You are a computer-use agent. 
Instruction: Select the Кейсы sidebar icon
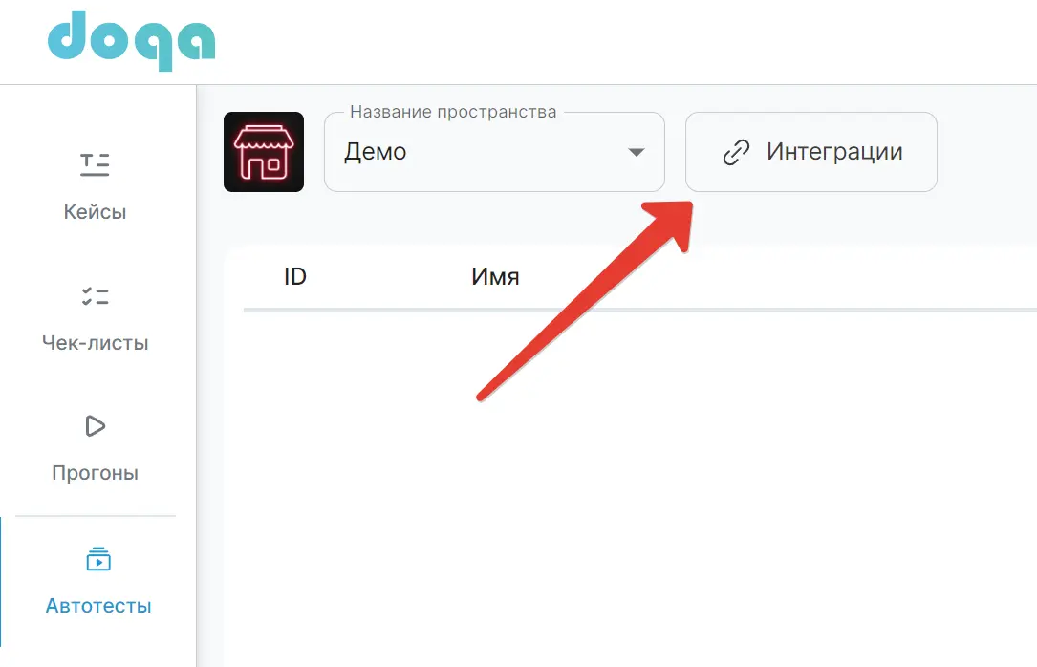click(95, 164)
